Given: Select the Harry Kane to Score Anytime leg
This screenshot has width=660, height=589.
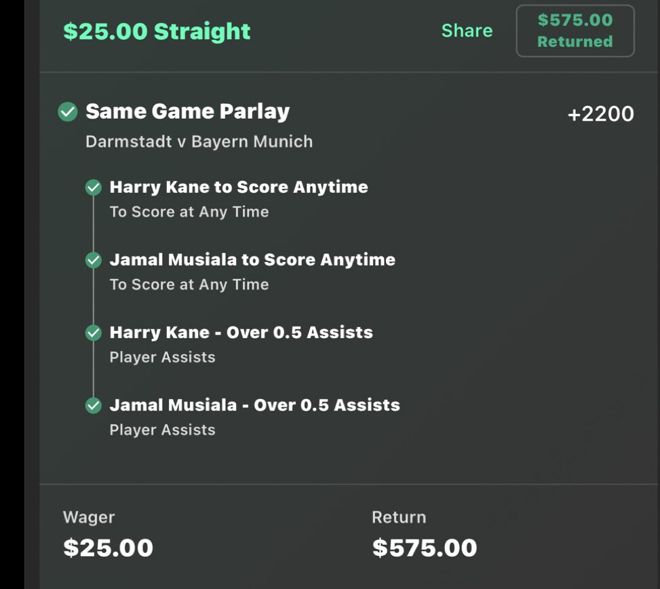Looking at the screenshot, I should click(239, 187).
